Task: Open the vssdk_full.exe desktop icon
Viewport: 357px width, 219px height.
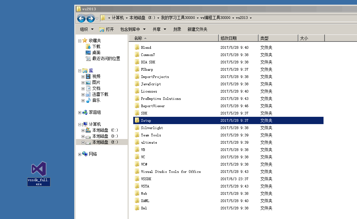Action: click(39, 174)
